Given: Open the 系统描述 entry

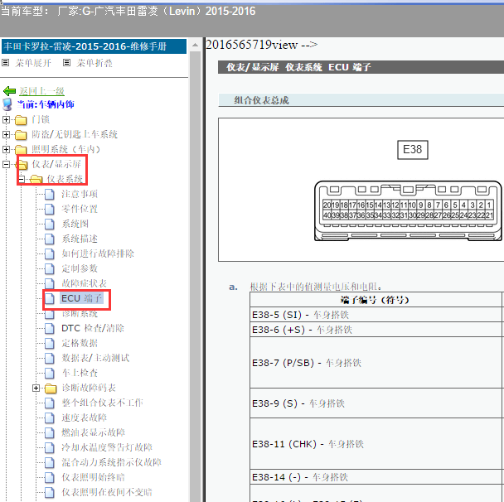Looking at the screenshot, I should [x=80, y=239].
